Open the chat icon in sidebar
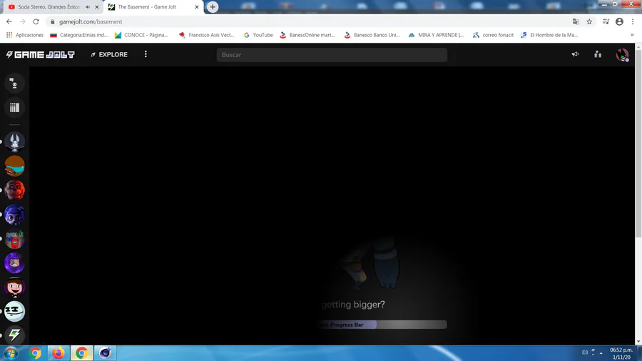Image resolution: width=642 pixels, height=361 pixels. click(x=14, y=83)
